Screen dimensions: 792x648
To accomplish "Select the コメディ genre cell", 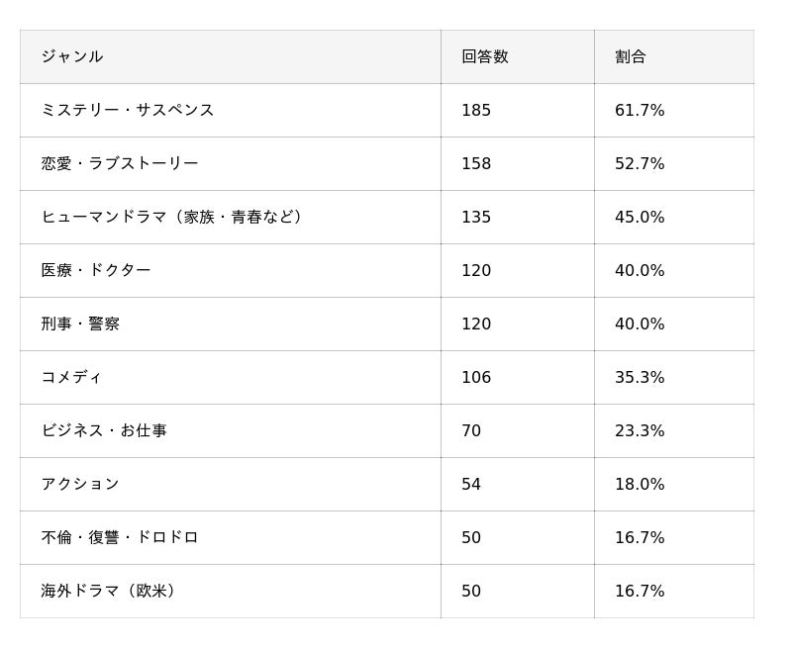I will click(71, 378).
